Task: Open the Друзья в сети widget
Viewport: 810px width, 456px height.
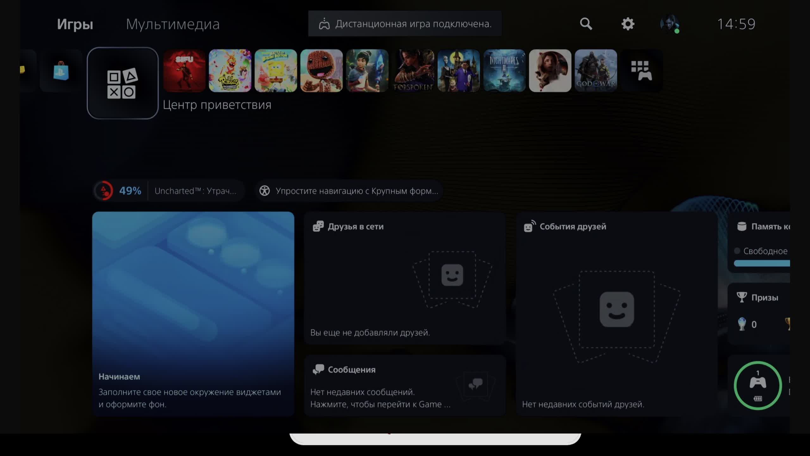Action: (404, 278)
